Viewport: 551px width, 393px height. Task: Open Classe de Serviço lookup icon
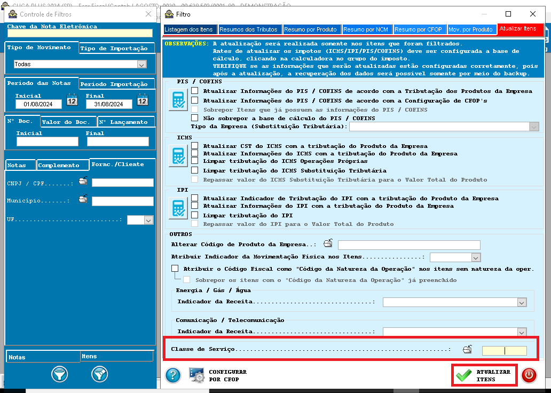(x=467, y=349)
